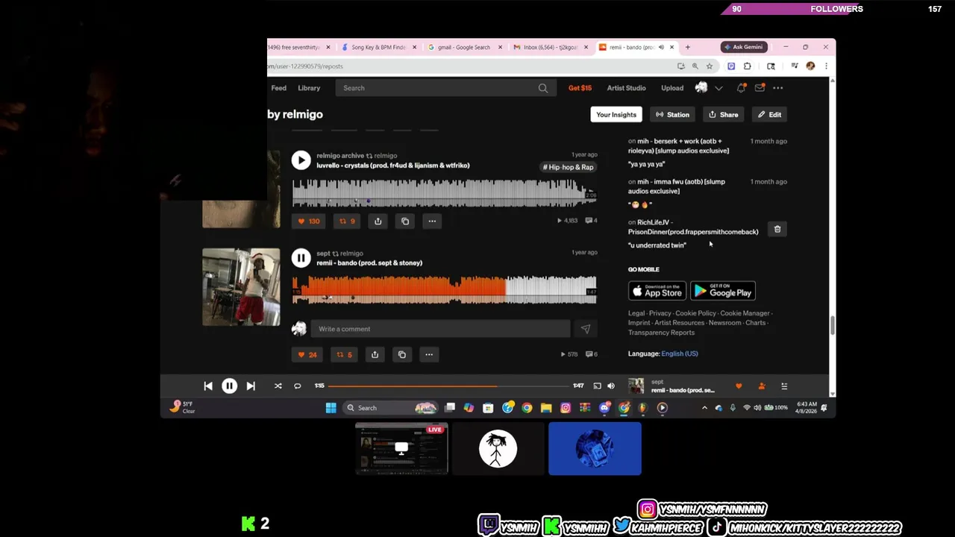Click the Write a comment field
The image size is (955, 537).
click(440, 329)
